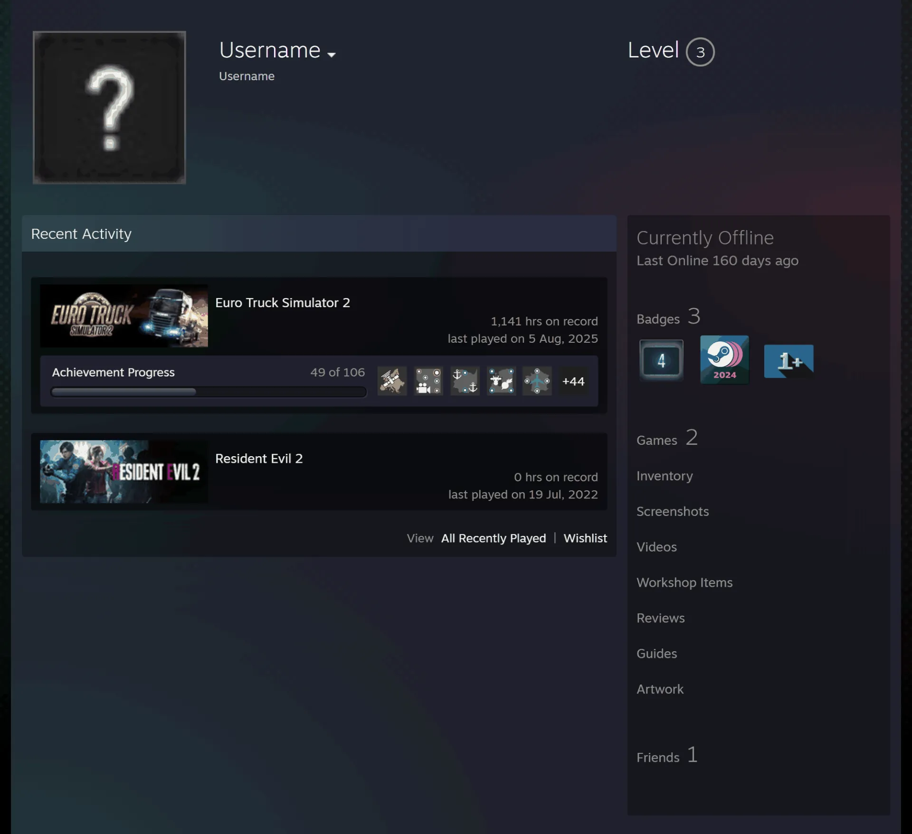This screenshot has height=834, width=912.
Task: Open the level 4 community badge
Action: point(661,360)
